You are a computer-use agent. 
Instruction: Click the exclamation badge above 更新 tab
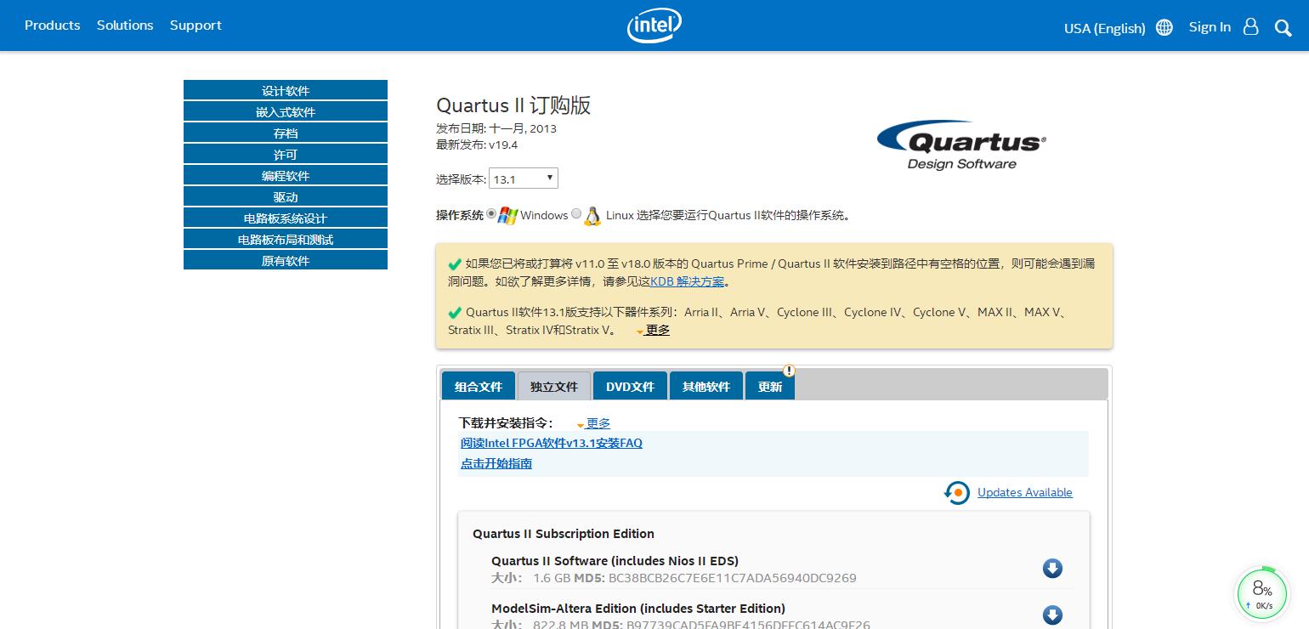[789, 371]
